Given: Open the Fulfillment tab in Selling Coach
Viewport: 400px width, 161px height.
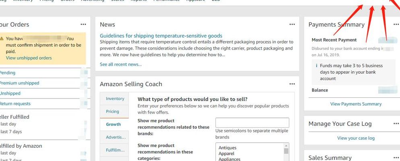Looking at the screenshot, I should [x=114, y=150].
